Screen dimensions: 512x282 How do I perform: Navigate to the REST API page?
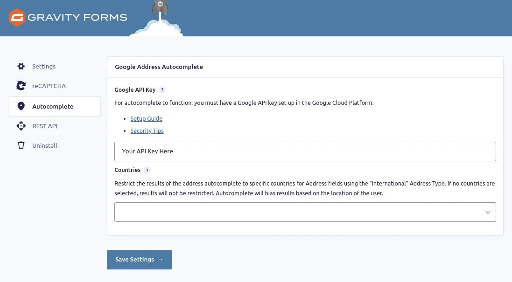click(x=45, y=126)
